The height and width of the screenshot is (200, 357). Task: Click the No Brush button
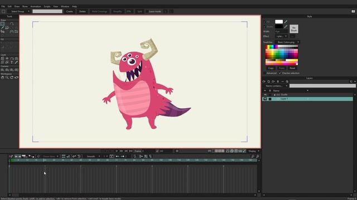click(294, 29)
